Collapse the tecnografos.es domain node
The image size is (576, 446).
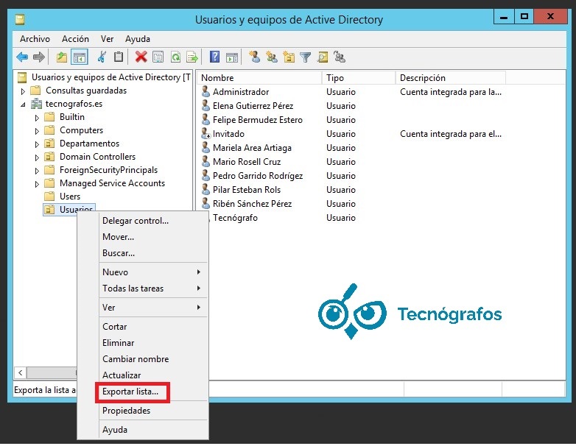[x=23, y=105]
